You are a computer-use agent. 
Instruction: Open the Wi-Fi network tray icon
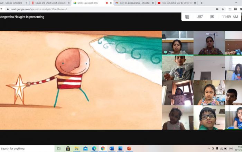pyautogui.click(x=221, y=149)
